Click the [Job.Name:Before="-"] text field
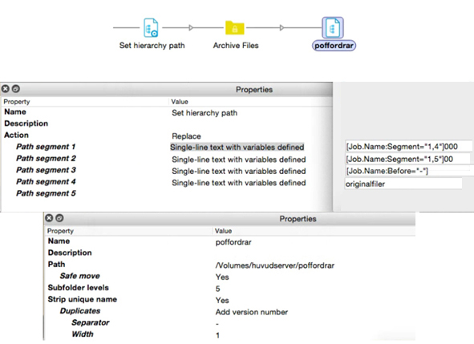The width and height of the screenshot is (474, 344). tap(408, 171)
